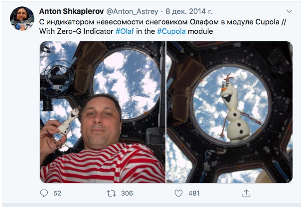The image size is (301, 207).
Task: Click the retweet arrows icon
Action: pyautogui.click(x=111, y=193)
